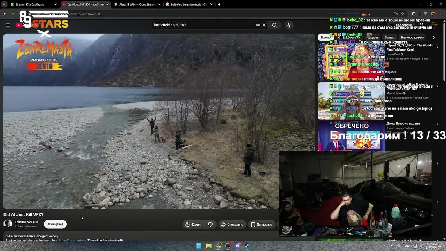Open the browser extensions puzzle icon

click(x=414, y=14)
